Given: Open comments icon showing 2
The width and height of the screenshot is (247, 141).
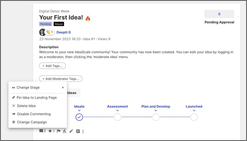Looking at the screenshot, I should [x=42, y=131].
